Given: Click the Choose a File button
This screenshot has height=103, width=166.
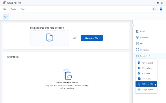Looking at the screenshot, I should [x=91, y=38].
